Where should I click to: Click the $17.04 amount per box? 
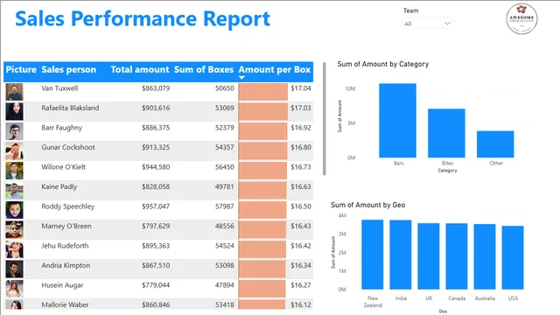click(x=301, y=88)
